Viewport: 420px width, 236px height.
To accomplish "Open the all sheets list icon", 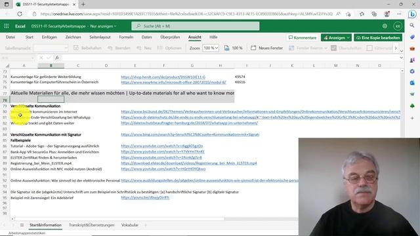I will coord(22,225).
